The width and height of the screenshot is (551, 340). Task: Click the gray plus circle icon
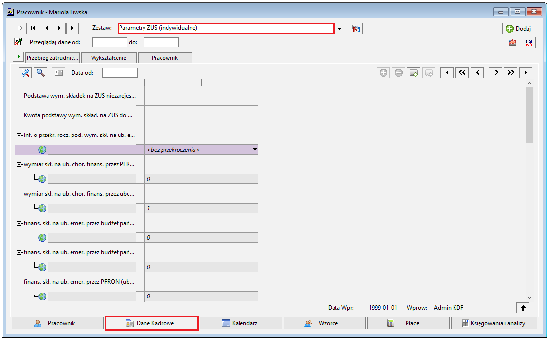click(383, 72)
